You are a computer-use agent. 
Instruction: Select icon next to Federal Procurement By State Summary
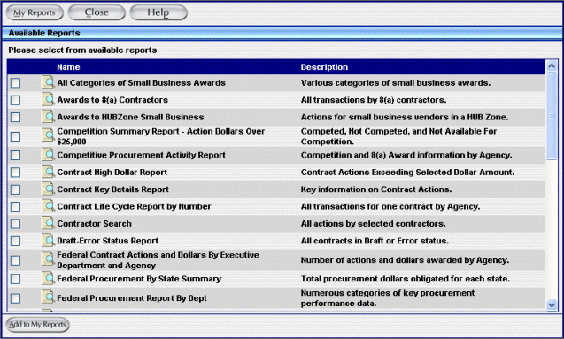[x=48, y=279]
